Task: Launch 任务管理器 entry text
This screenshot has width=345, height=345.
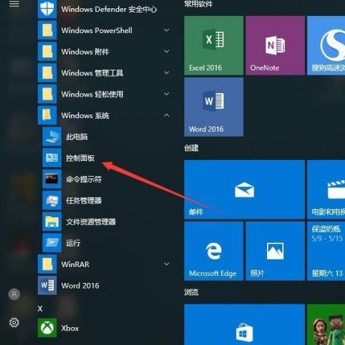Action: 84,201
